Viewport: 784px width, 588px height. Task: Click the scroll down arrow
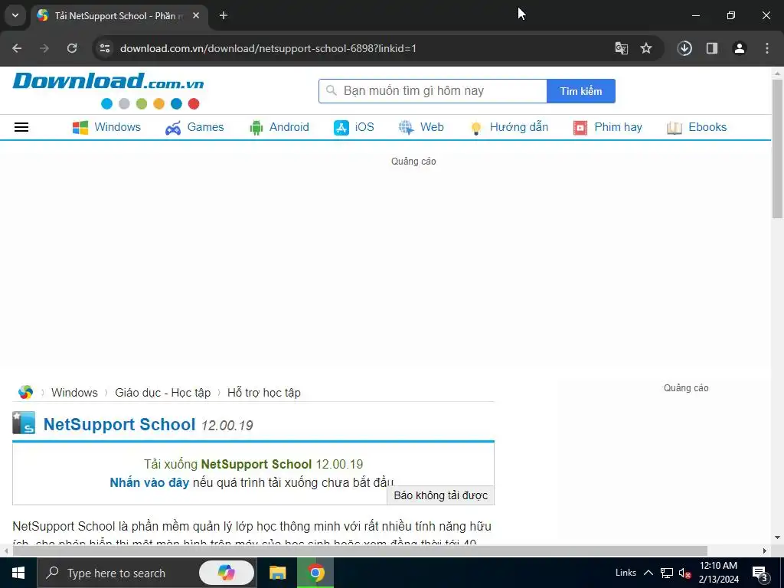pos(777,537)
